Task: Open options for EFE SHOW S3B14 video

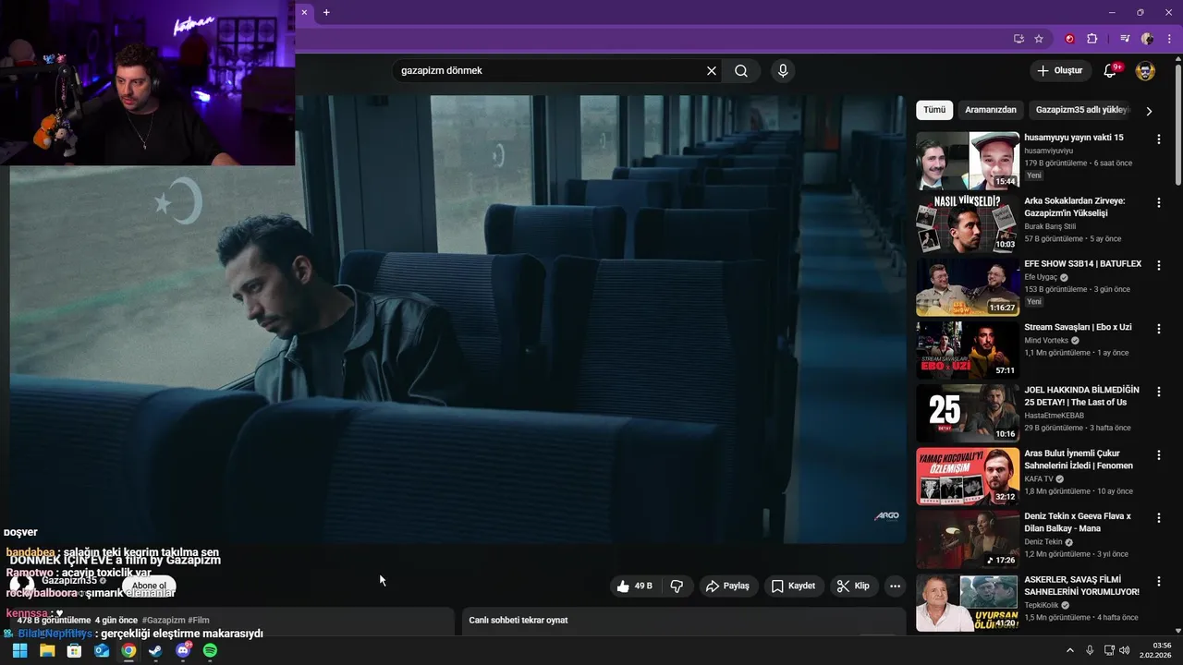Action: click(1159, 265)
